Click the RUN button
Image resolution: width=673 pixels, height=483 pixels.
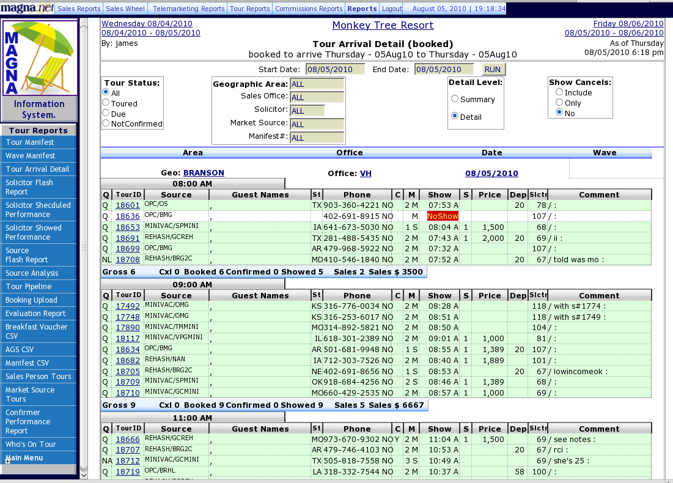[x=492, y=69]
